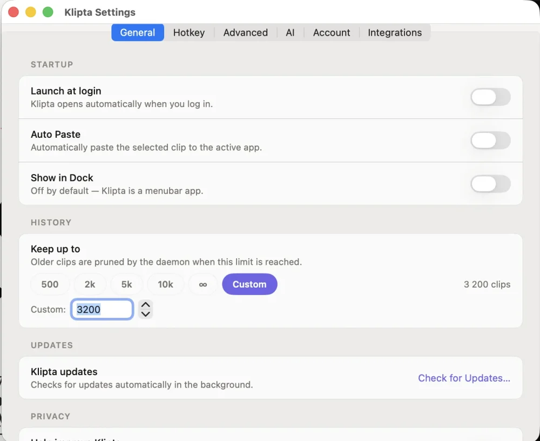Select the unlimited (∞) history option
The height and width of the screenshot is (441, 540).
(203, 284)
